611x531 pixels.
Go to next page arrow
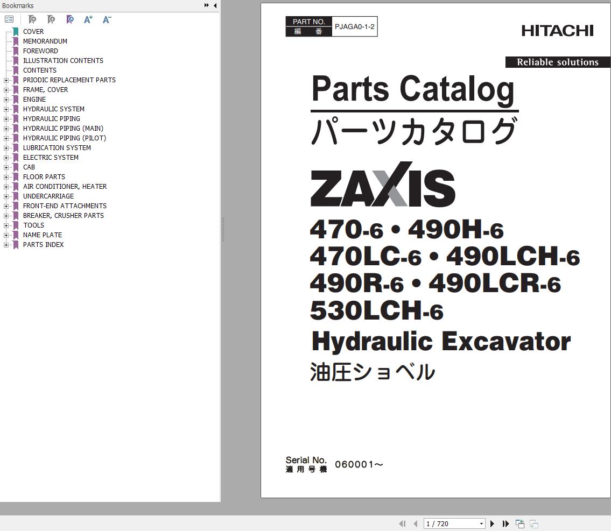coord(492,523)
